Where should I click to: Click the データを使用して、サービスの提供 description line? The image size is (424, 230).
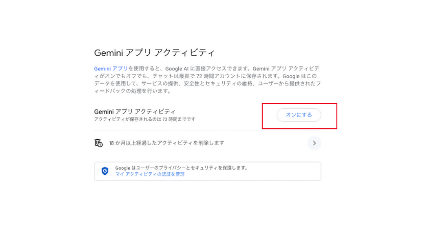207,84
